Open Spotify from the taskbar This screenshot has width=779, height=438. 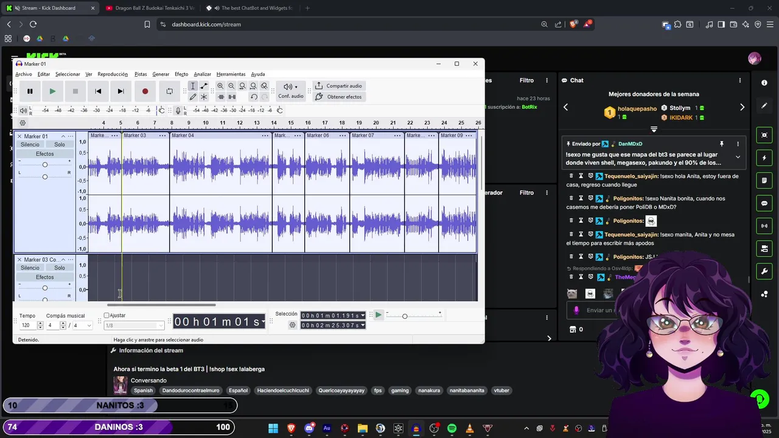pos(452,428)
